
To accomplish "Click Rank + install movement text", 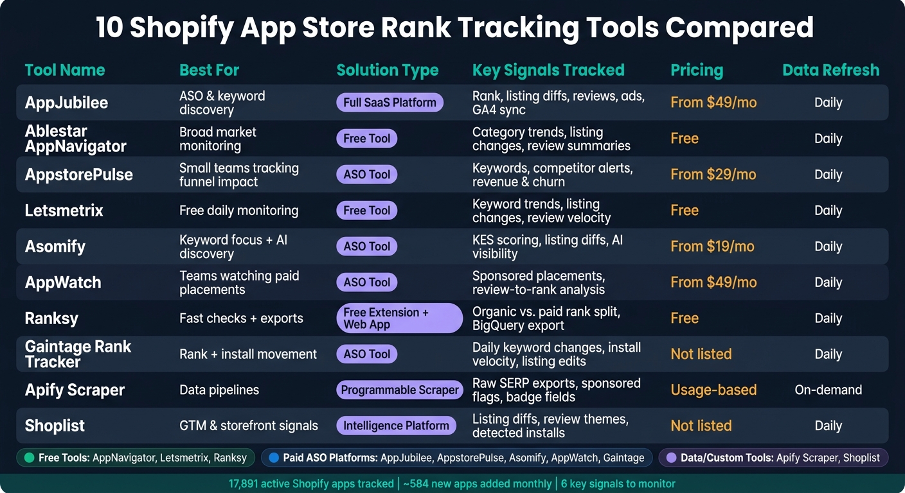I will 248,354.
